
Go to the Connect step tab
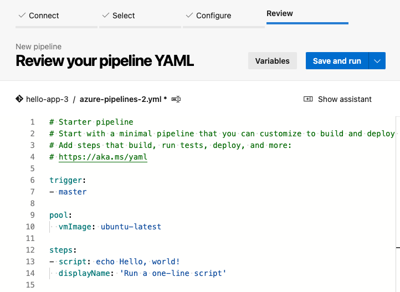pos(57,16)
